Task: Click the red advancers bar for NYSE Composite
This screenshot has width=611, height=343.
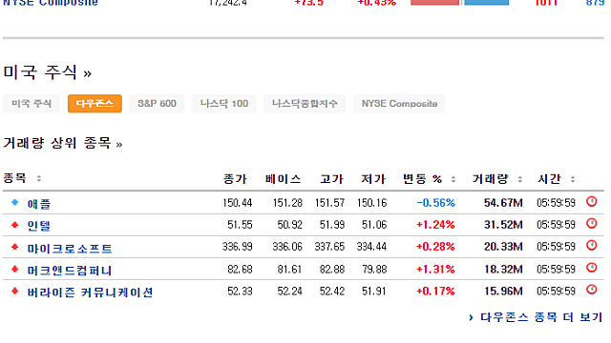Action: click(435, 2)
